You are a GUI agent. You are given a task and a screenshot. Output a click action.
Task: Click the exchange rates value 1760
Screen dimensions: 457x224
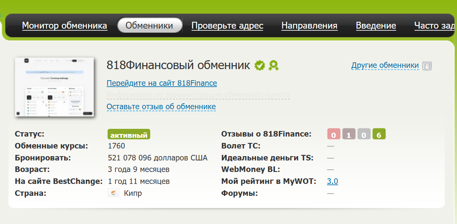coord(116,146)
